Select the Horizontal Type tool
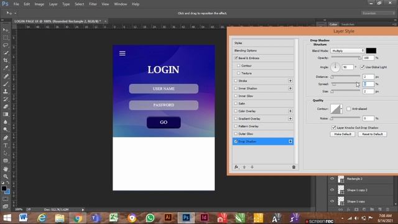 [6, 146]
